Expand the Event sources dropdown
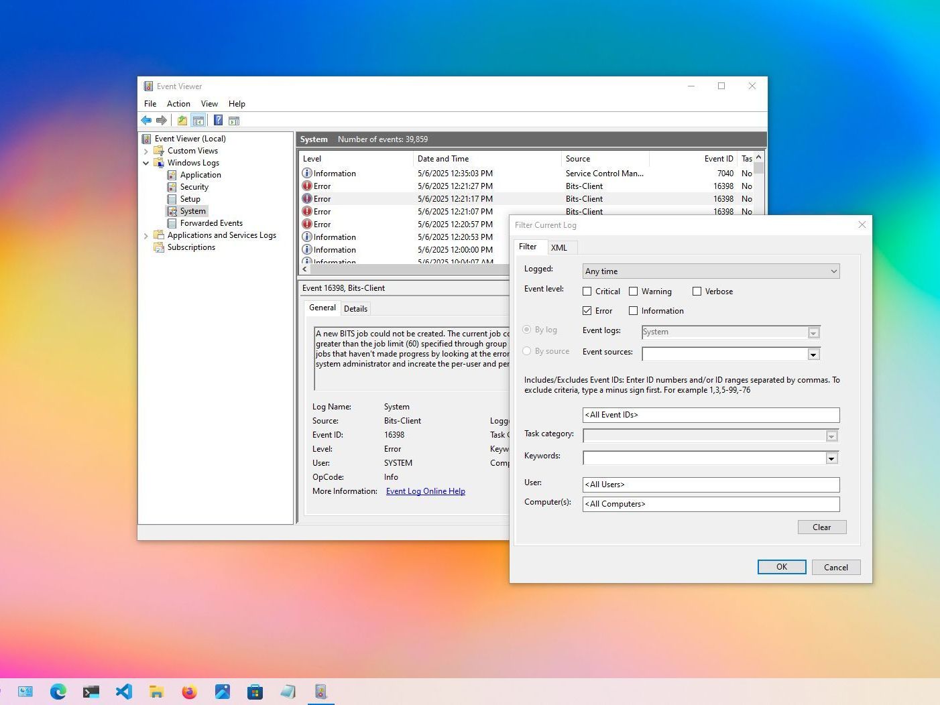The width and height of the screenshot is (940, 705). (x=813, y=355)
